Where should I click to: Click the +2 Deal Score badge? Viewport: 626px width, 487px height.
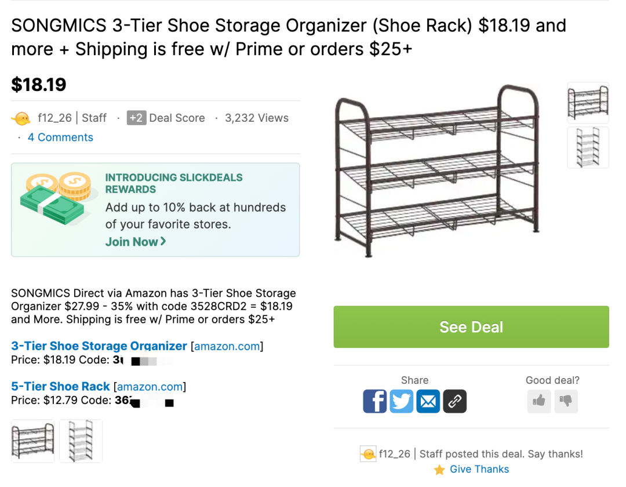[136, 118]
